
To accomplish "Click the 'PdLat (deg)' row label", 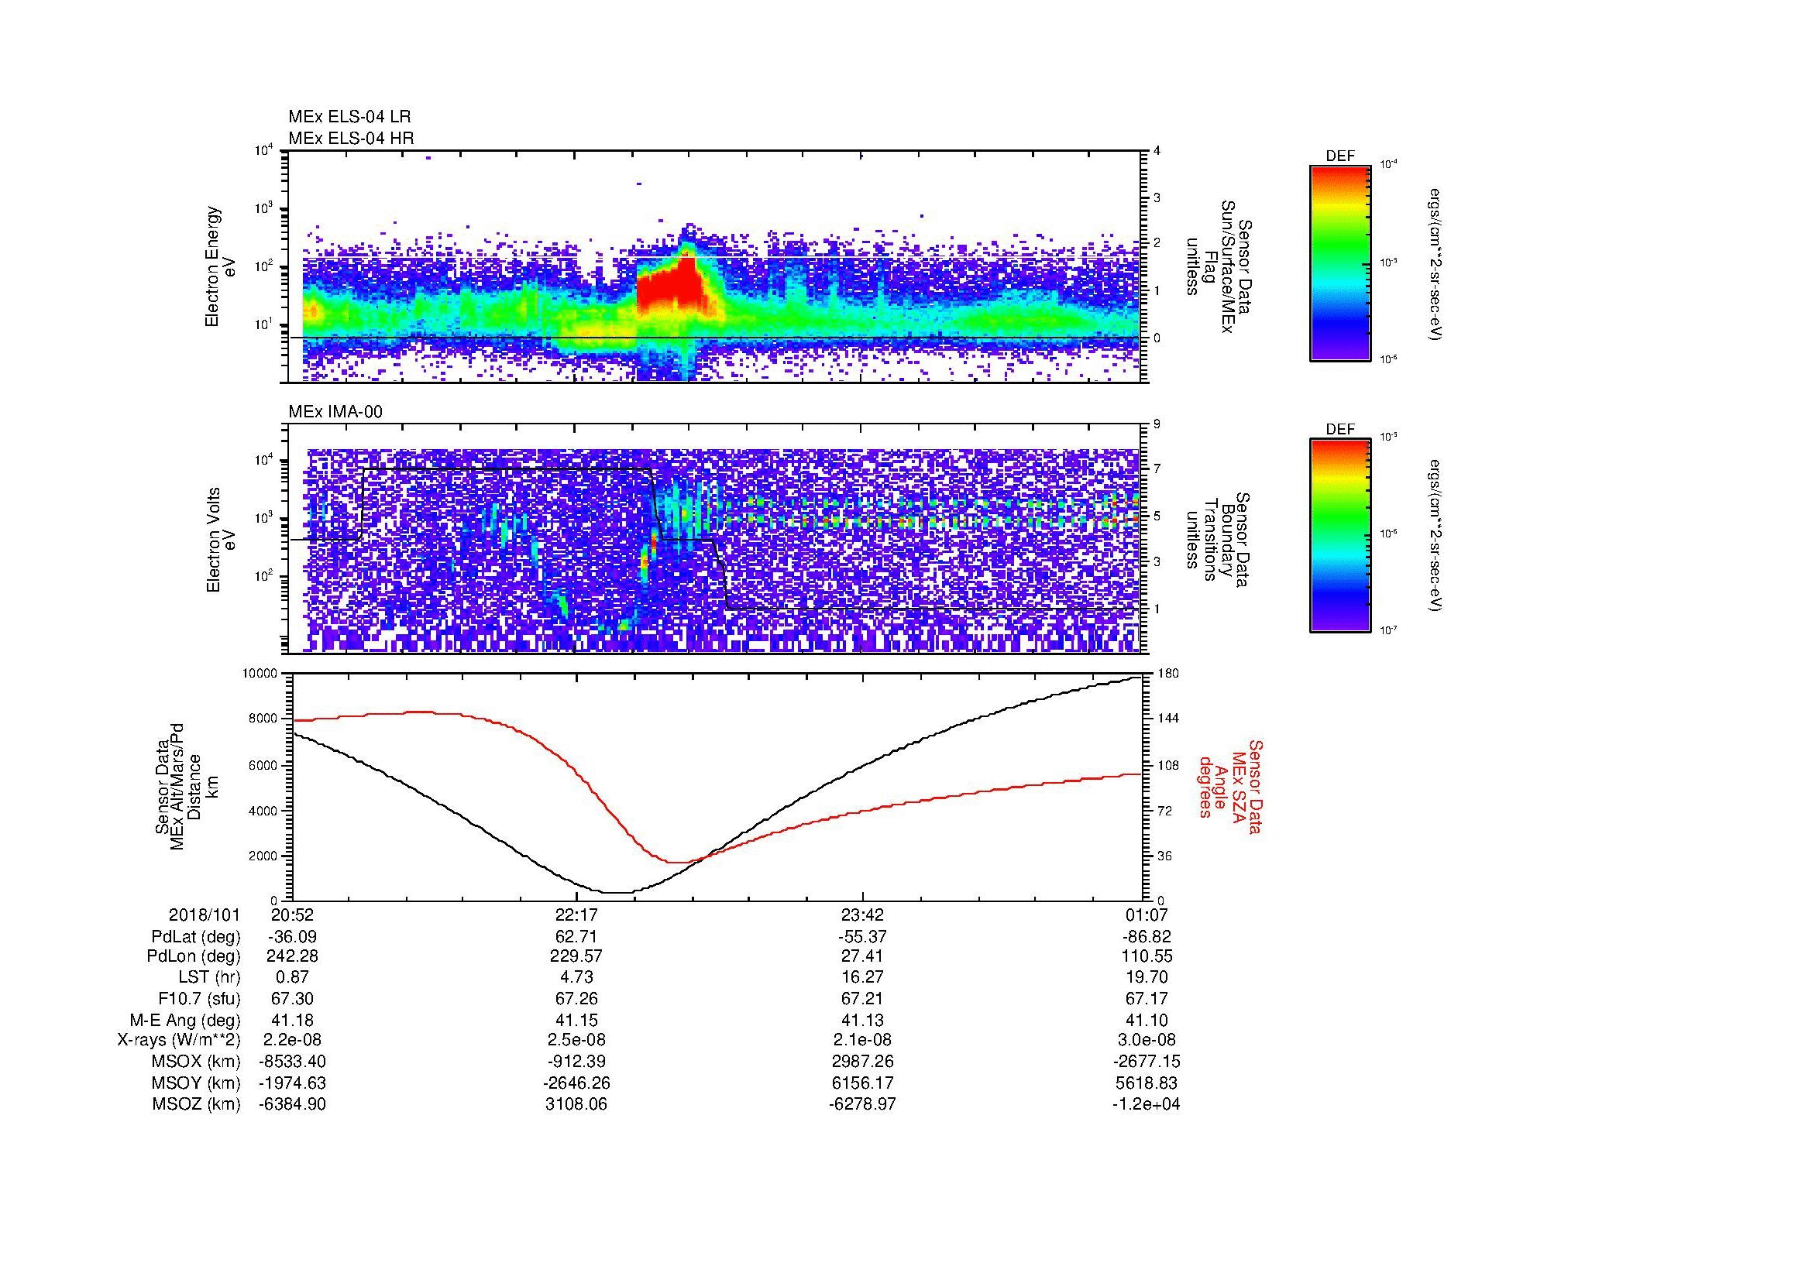I will [196, 937].
